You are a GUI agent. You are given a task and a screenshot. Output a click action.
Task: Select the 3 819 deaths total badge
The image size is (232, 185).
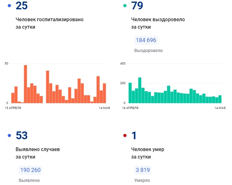tap(142, 170)
